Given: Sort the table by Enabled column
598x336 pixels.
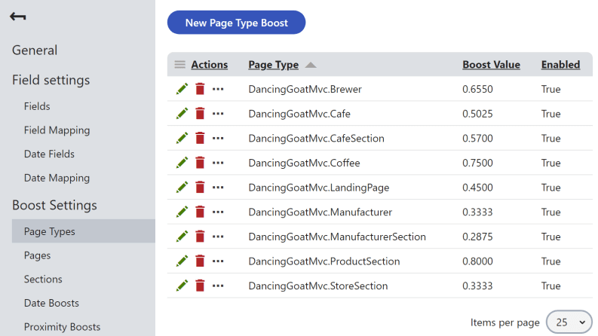Looking at the screenshot, I should (x=560, y=65).
